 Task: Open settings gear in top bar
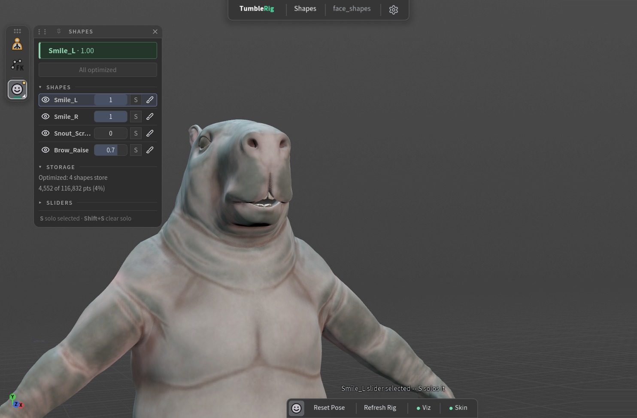[394, 9]
